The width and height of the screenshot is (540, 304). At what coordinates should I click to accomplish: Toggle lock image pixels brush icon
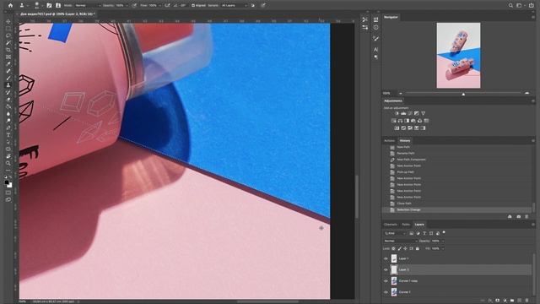399,248
